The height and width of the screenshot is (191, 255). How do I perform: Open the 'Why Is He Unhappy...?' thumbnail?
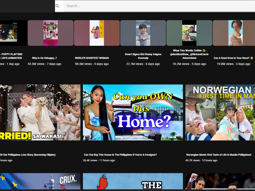tap(50, 33)
